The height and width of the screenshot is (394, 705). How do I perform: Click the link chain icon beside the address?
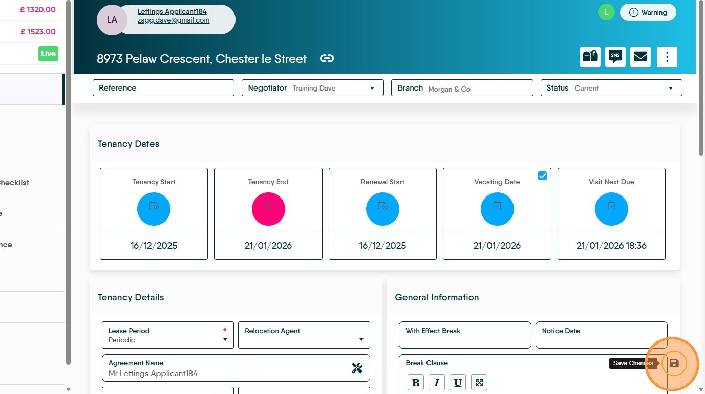coord(327,58)
